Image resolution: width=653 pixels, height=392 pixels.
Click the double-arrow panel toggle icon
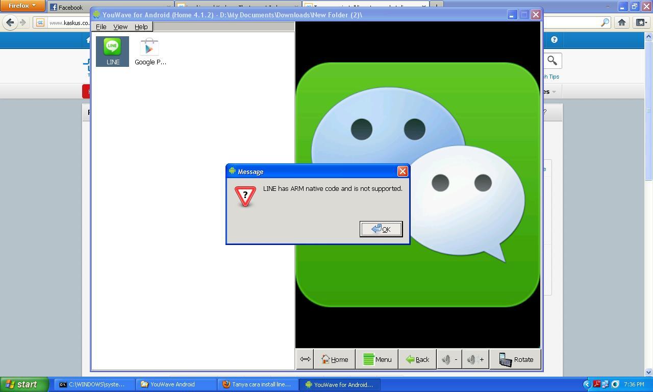pyautogui.click(x=305, y=359)
